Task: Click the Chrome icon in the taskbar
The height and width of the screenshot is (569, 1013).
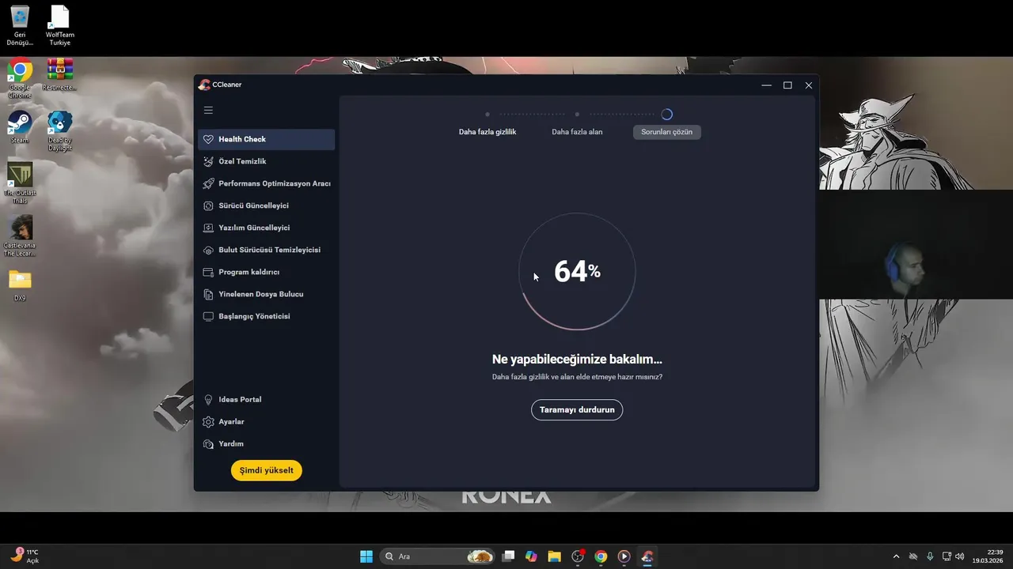Action: (601, 556)
